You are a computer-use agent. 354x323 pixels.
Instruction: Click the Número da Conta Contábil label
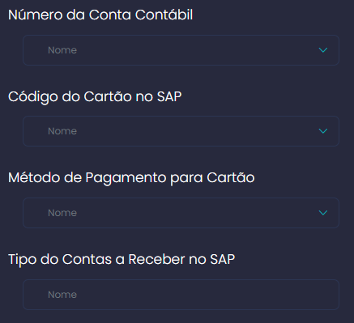[100, 15]
